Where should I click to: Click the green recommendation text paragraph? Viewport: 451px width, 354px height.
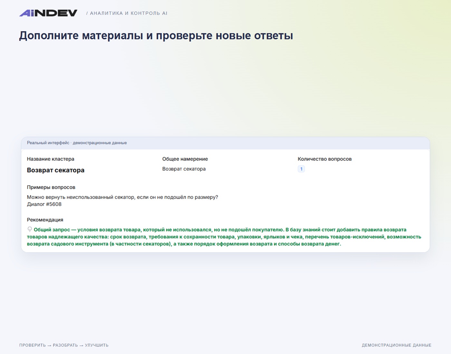[224, 237]
